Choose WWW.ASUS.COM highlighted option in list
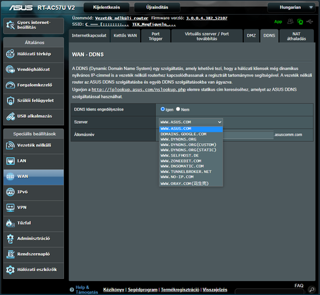This screenshot has height=295, width=320. click(x=191, y=129)
